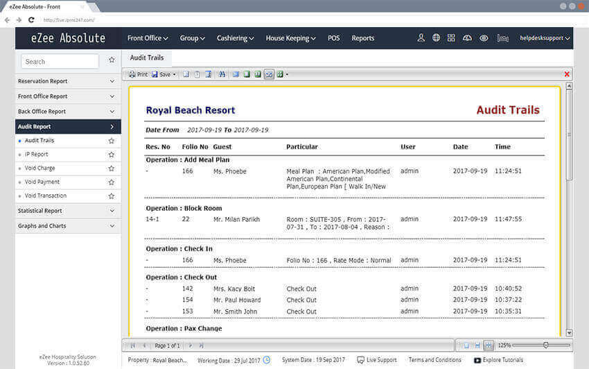Viewport: 589px width, 369px height.
Task: Open the Void Transaction sidebar item
Action: [x=46, y=196]
